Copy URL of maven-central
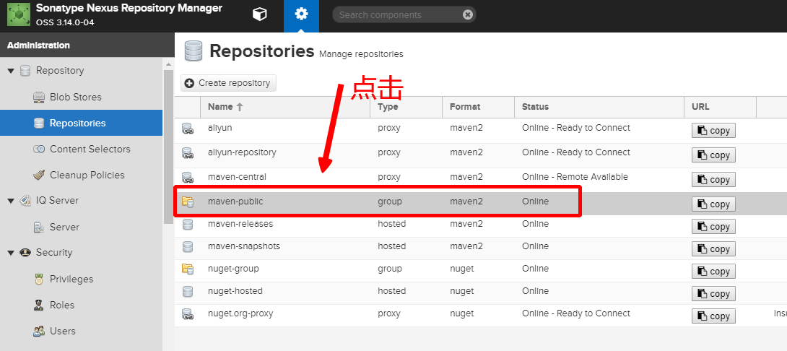 (714, 180)
